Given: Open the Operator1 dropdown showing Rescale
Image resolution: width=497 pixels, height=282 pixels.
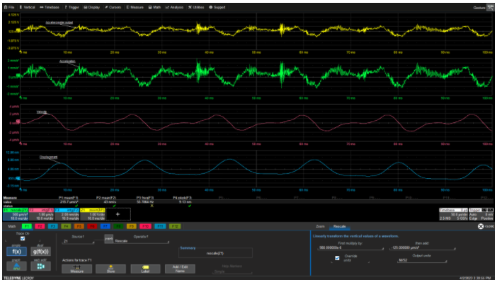Looking at the screenshot, I should click(142, 241).
